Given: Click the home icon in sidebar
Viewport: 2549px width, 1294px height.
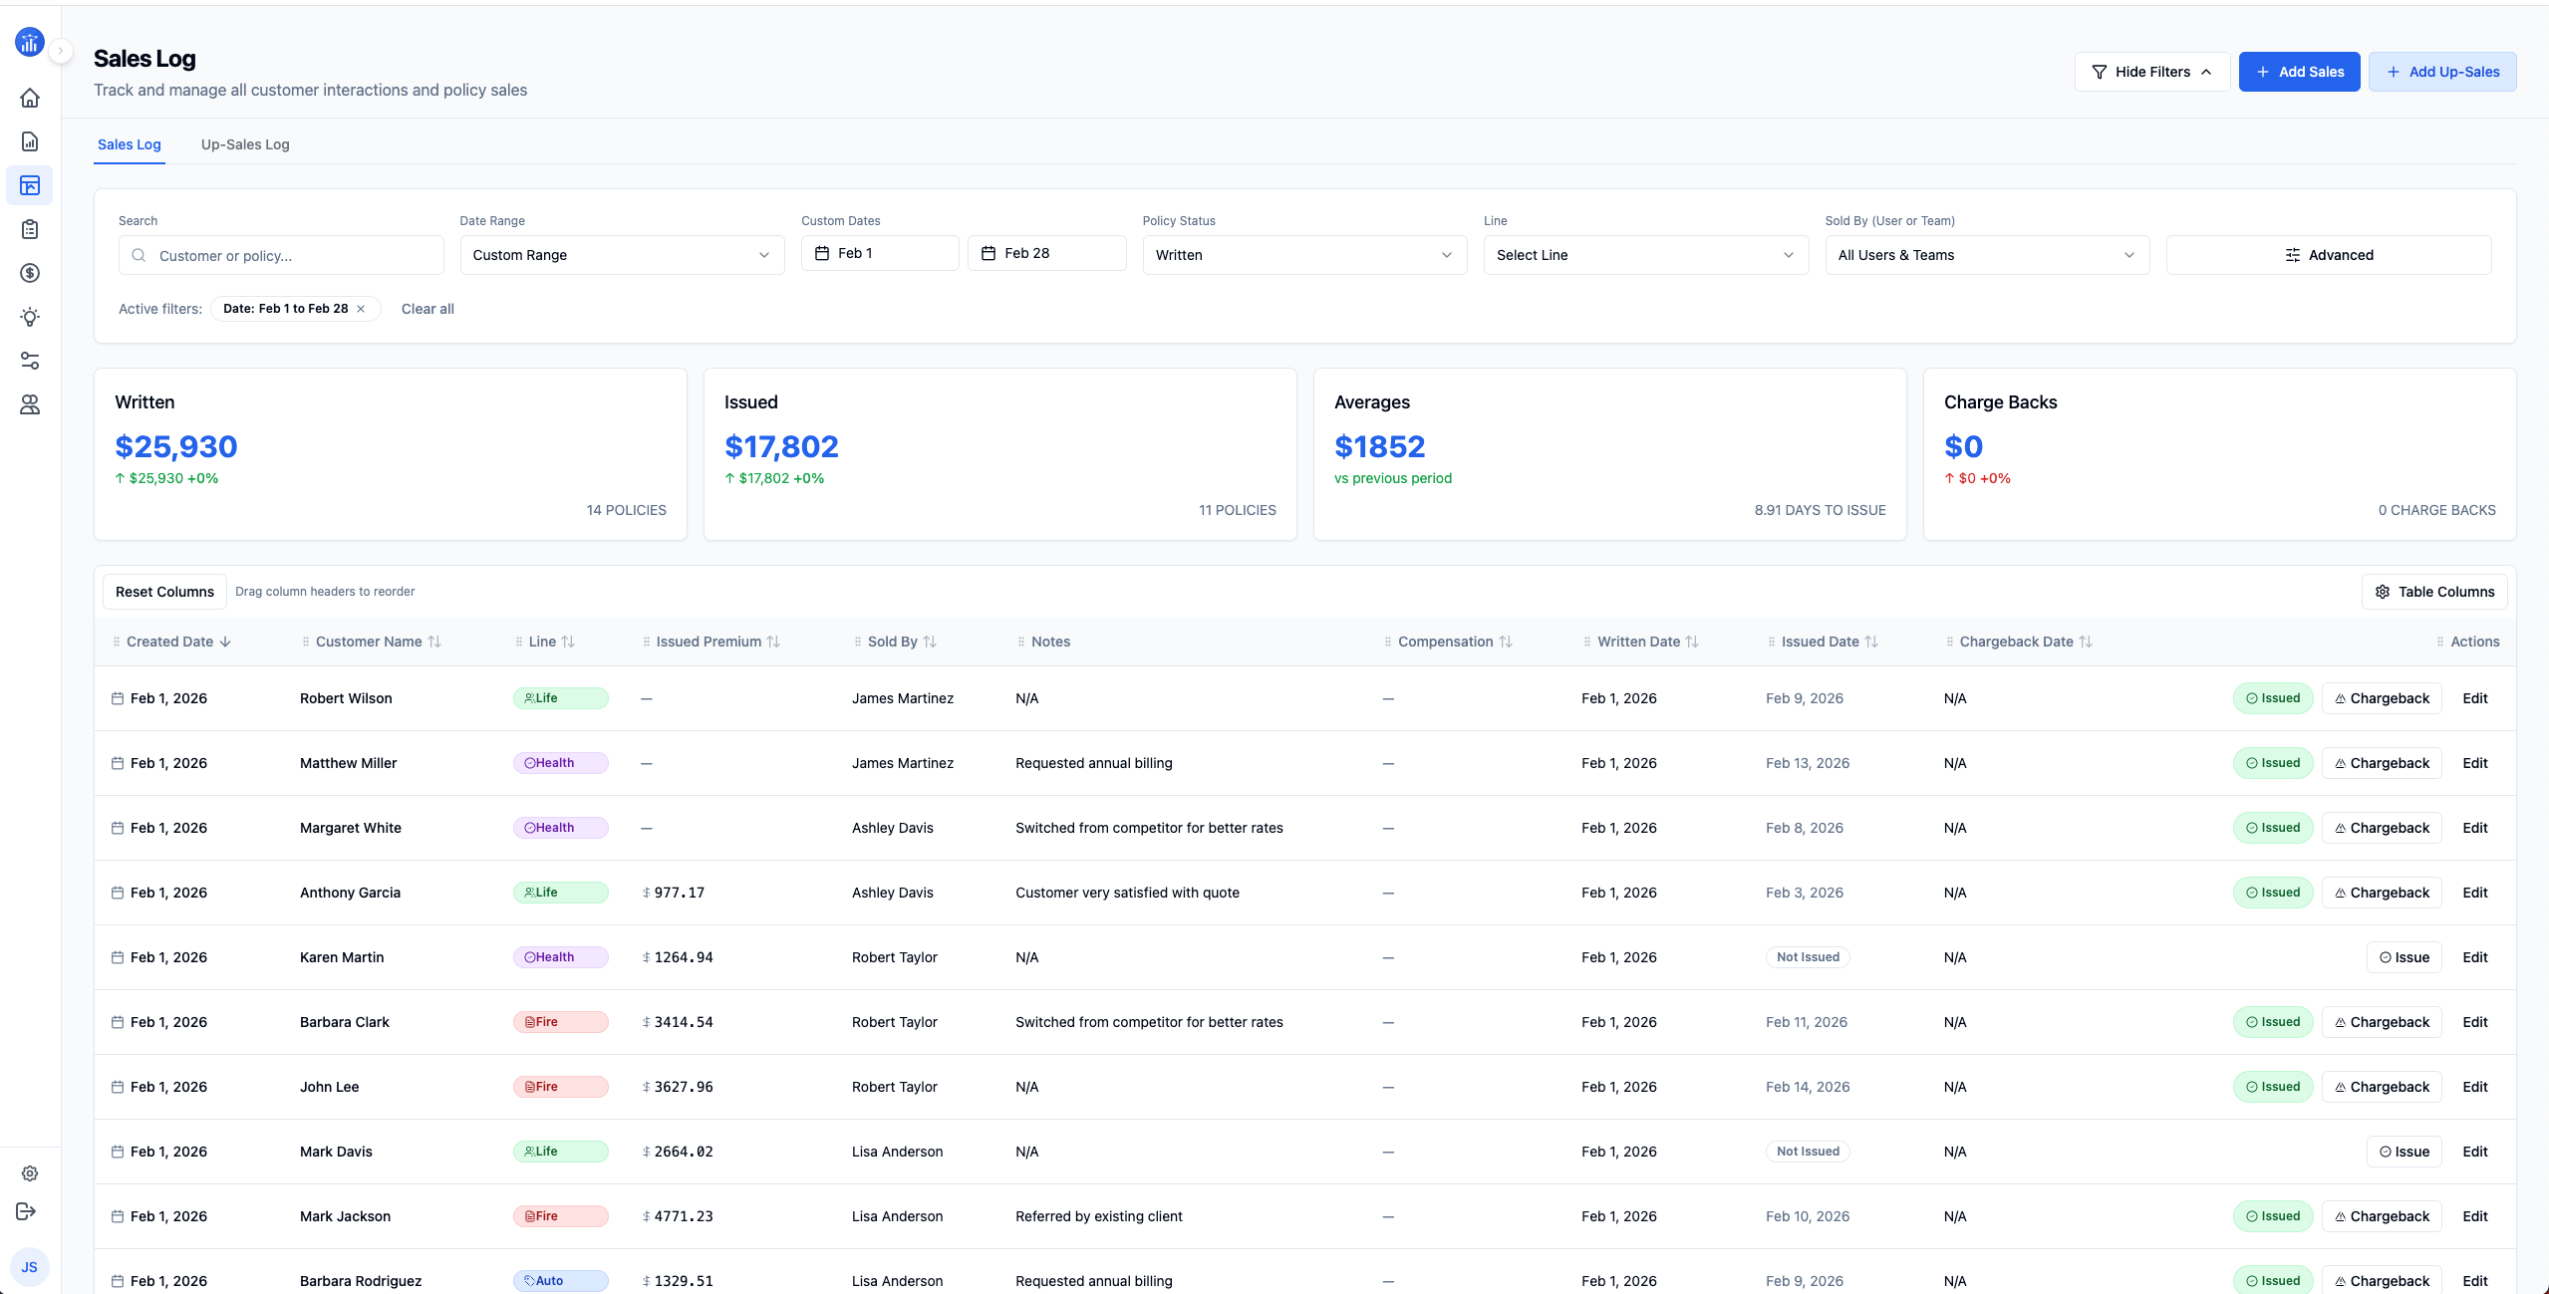Looking at the screenshot, I should [30, 98].
